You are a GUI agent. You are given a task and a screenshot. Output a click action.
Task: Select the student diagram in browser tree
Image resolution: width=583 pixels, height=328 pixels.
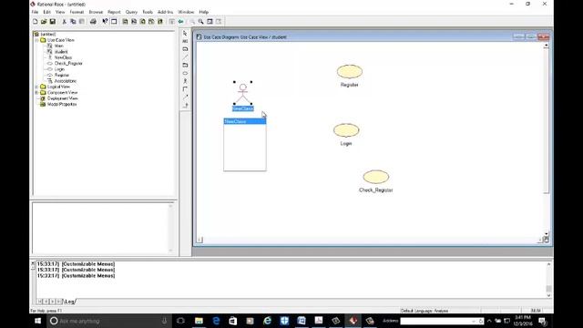tap(61, 52)
